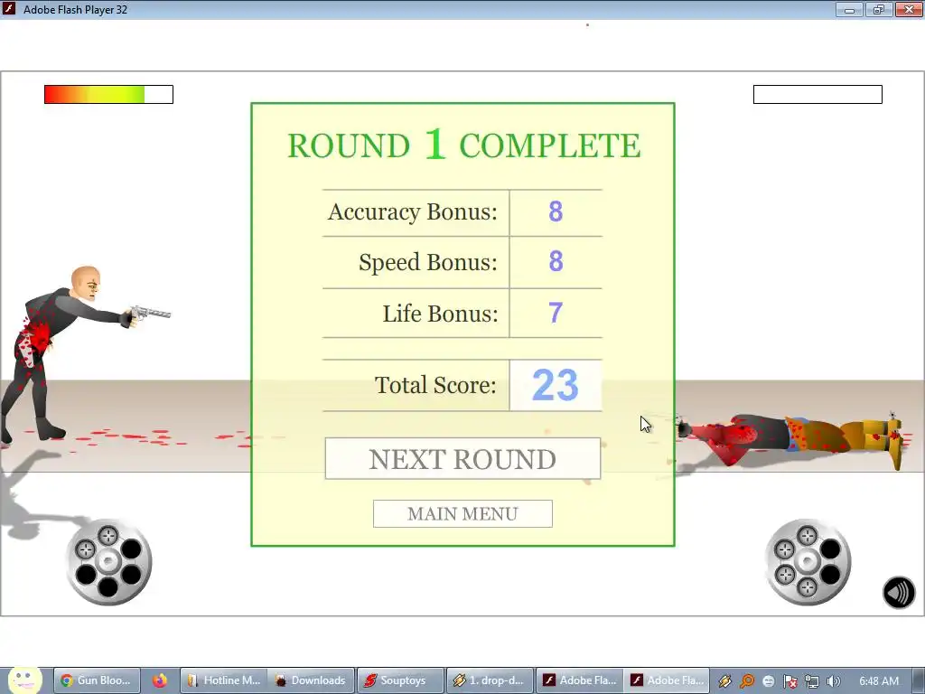Click the yellow plug tray icon
925x694 pixels.
coord(725,681)
